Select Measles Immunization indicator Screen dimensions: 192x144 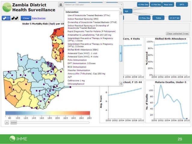pos(79,70)
